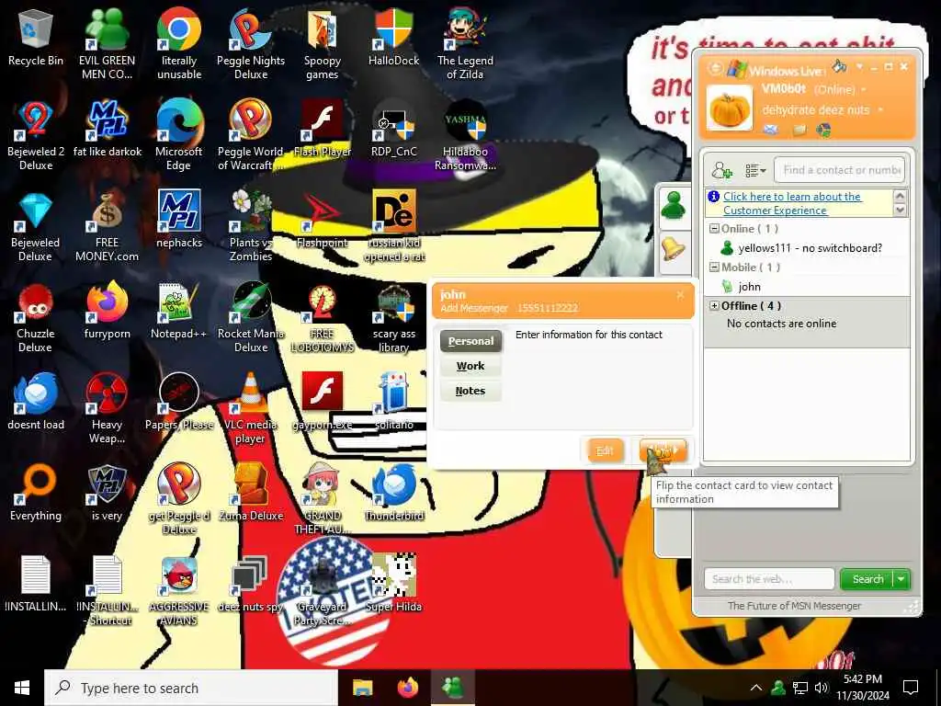Expand the Offline contacts group

click(x=714, y=305)
